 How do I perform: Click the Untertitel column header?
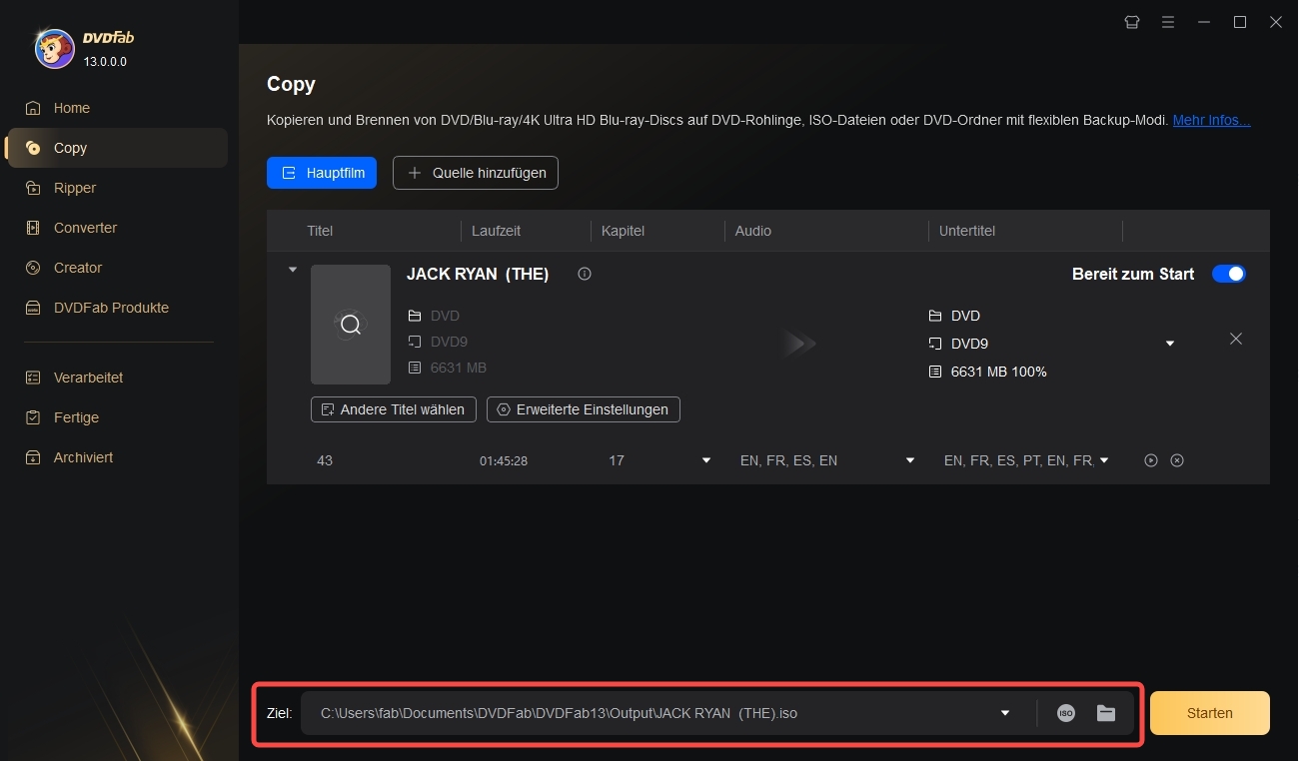tap(967, 231)
